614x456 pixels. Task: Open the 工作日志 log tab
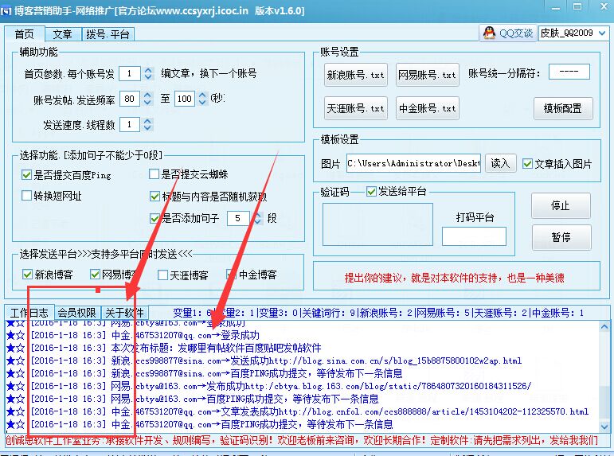click(29, 313)
